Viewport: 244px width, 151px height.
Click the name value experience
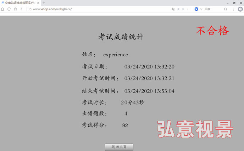[x=116, y=55]
